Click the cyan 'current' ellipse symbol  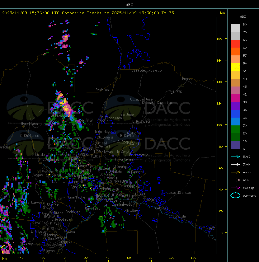pos(235,195)
